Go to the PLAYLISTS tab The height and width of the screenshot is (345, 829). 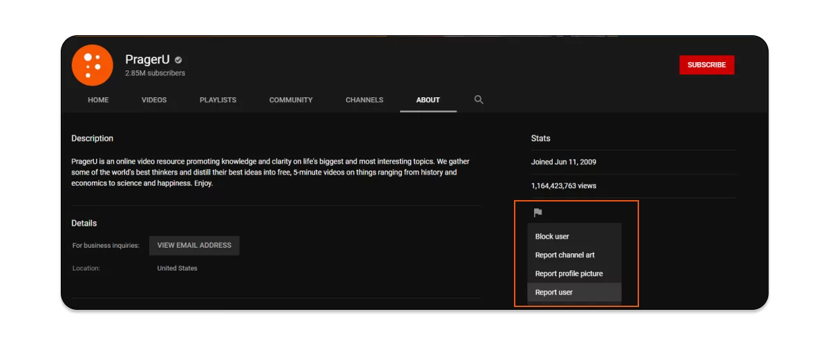pyautogui.click(x=218, y=100)
